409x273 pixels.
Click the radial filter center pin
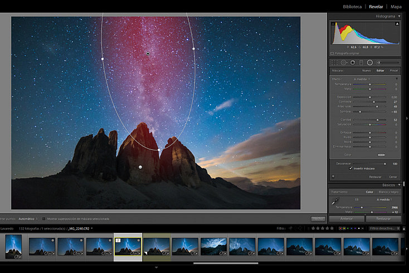pos(148,53)
